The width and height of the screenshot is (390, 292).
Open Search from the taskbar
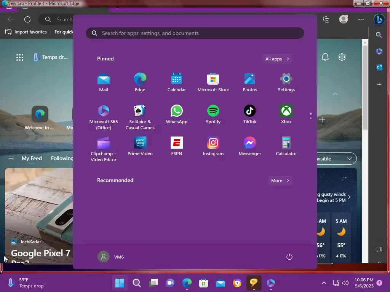[x=137, y=282]
